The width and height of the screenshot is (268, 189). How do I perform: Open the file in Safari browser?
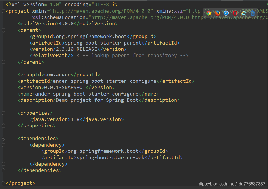click(226, 13)
